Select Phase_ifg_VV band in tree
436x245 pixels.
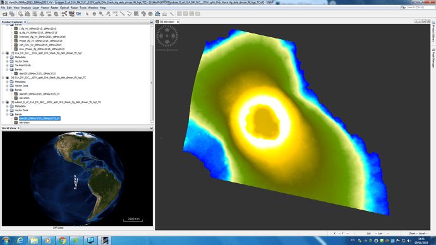tap(40, 41)
